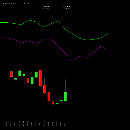Click the open value O: 41.35

pyautogui.click(x=45, y=9)
